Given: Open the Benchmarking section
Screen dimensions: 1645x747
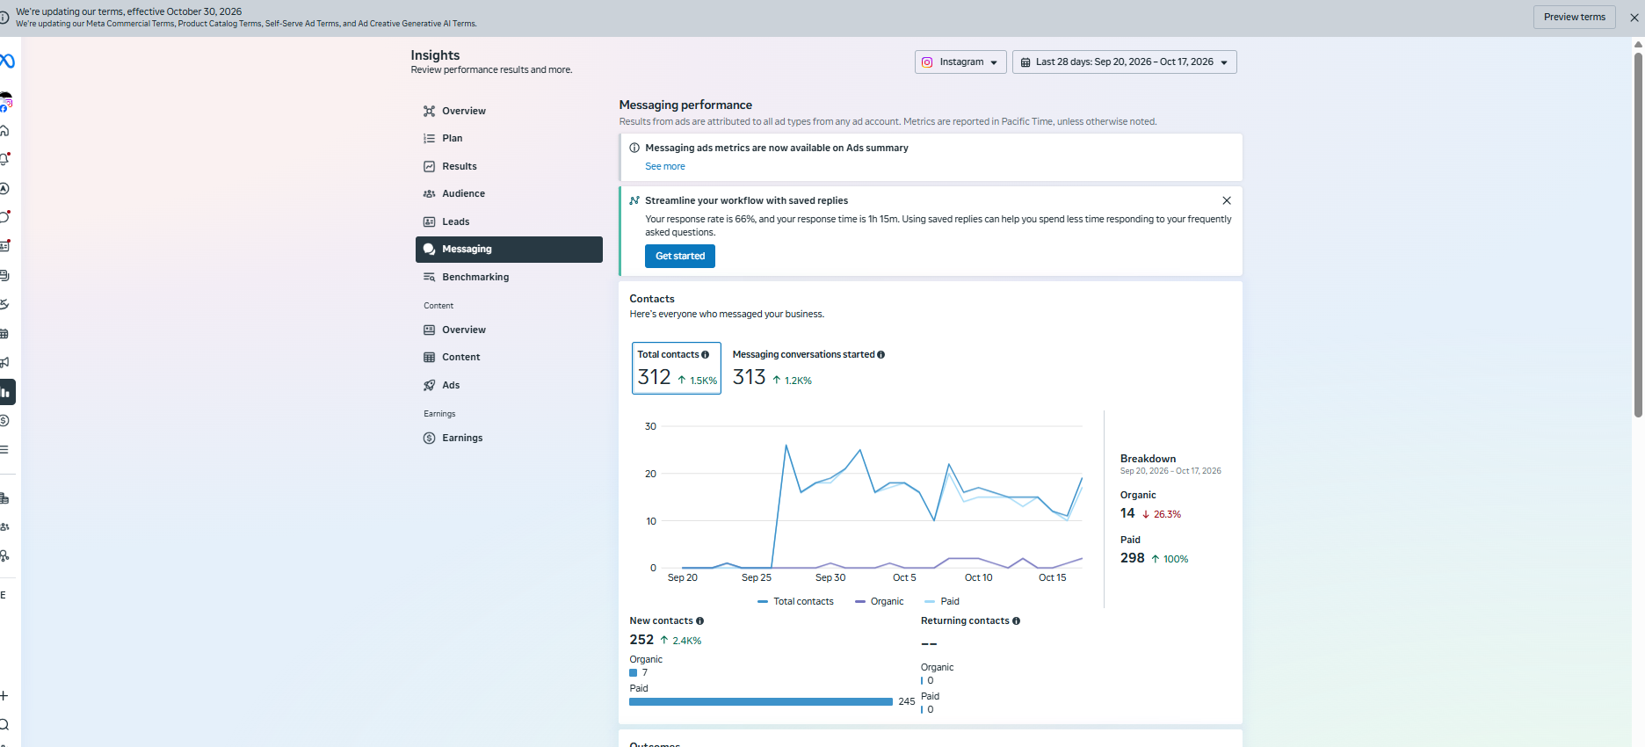Looking at the screenshot, I should click(509, 277).
